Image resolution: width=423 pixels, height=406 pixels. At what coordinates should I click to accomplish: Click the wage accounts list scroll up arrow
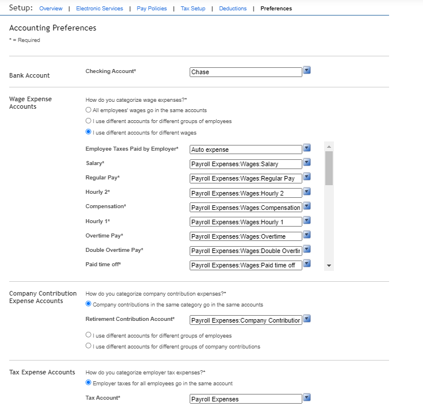[329, 147]
